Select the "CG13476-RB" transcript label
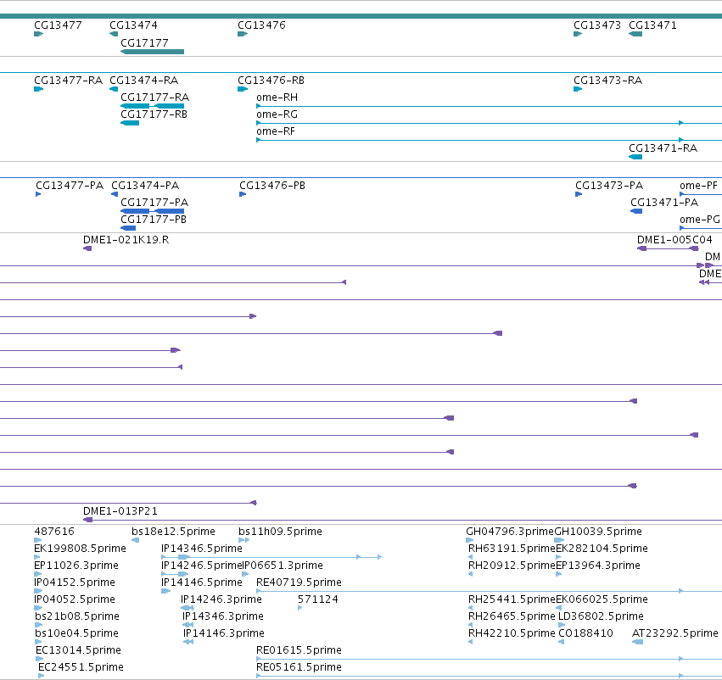Viewport: 722px width, 680px height. click(271, 81)
